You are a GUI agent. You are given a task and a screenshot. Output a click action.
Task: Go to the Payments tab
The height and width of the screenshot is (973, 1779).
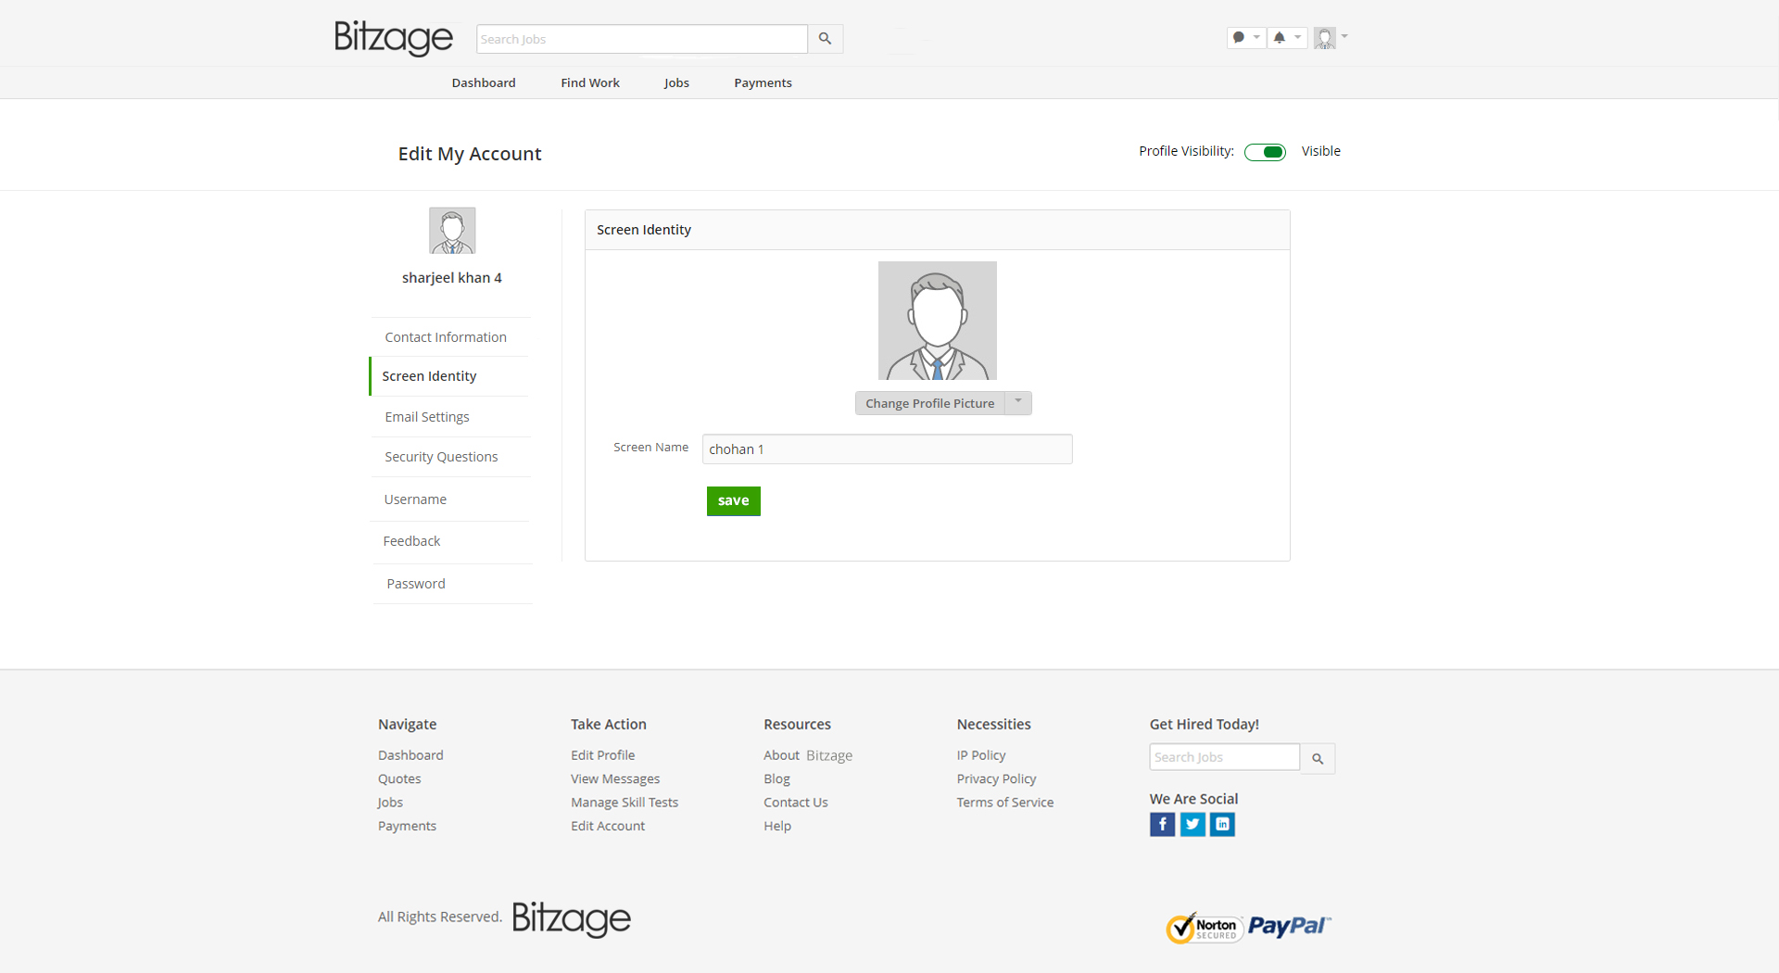(x=763, y=82)
